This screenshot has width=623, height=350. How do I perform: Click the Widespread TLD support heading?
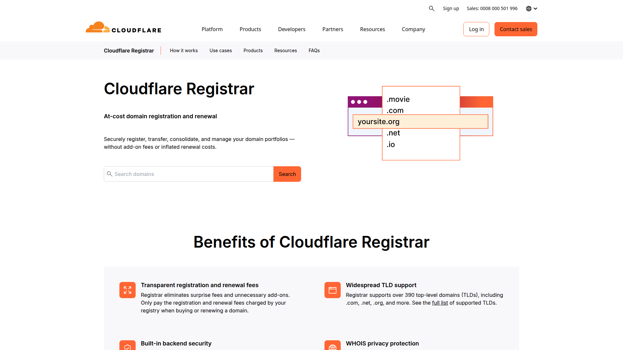(381, 285)
